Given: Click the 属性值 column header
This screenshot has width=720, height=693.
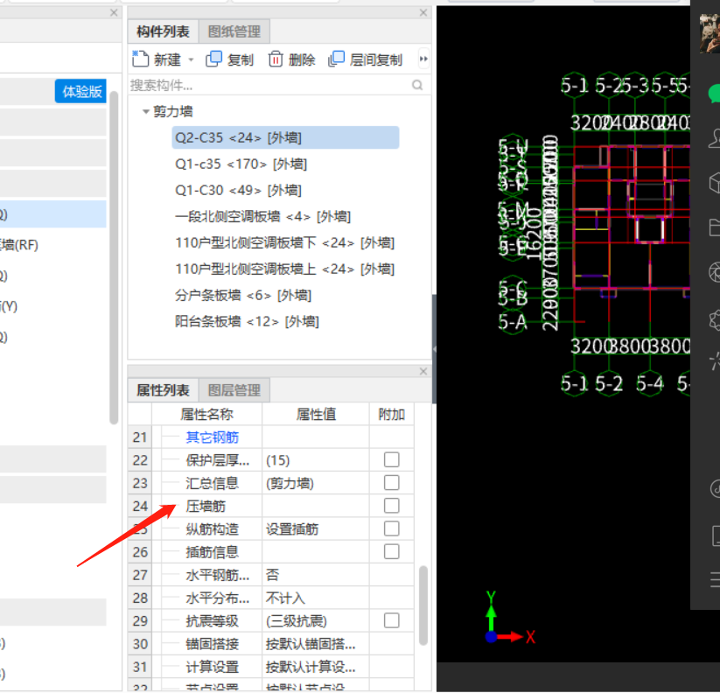Looking at the screenshot, I should pos(316,414).
